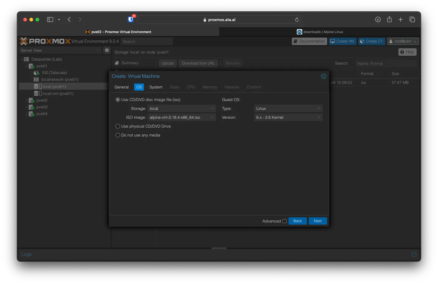Collapse the pve01 node expander
The width and height of the screenshot is (438, 284).
27,66
